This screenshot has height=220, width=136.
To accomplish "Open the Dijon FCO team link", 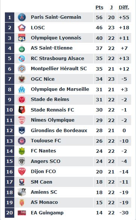I will point(43,172).
